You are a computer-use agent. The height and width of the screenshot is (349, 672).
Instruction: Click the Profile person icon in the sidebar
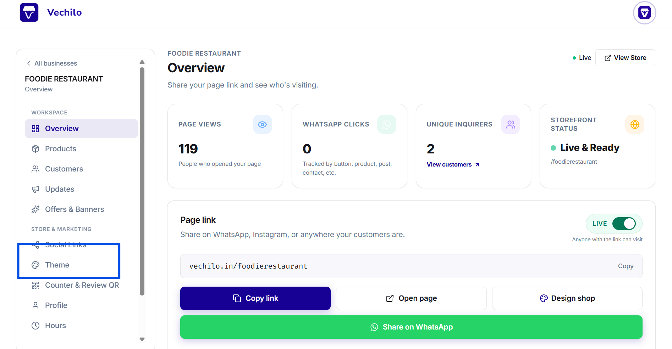point(35,305)
